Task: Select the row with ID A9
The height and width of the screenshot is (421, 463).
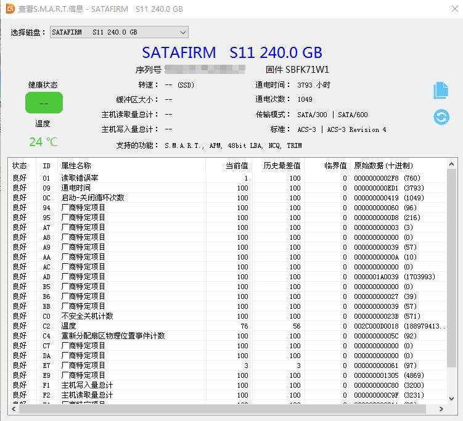Action: click(x=227, y=247)
